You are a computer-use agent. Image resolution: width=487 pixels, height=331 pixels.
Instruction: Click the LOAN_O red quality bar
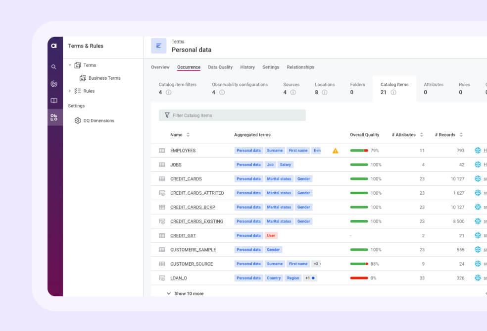(359, 278)
